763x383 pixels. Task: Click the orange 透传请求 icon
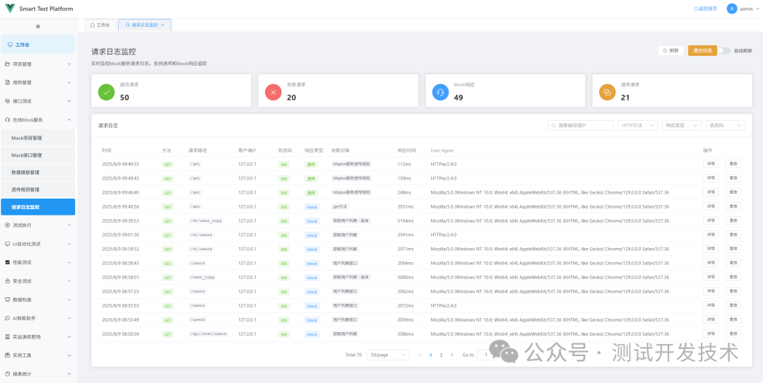[x=608, y=91]
